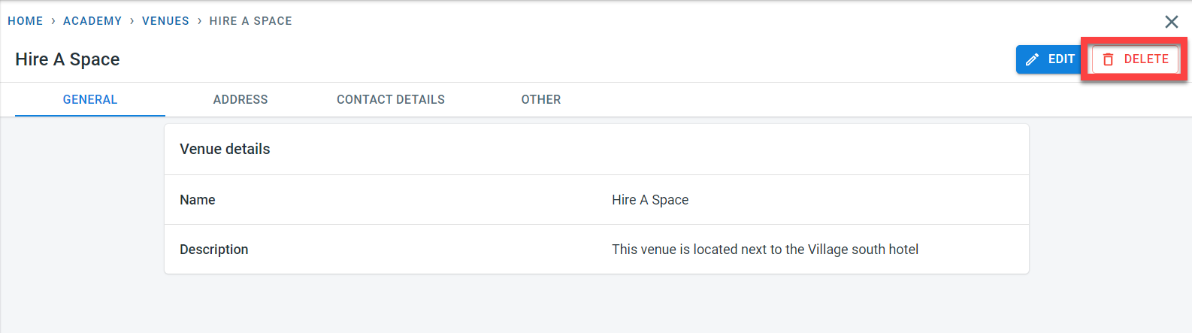Close the venue panel with the X icon
Image resolution: width=1192 pixels, height=333 pixels.
coord(1171,22)
